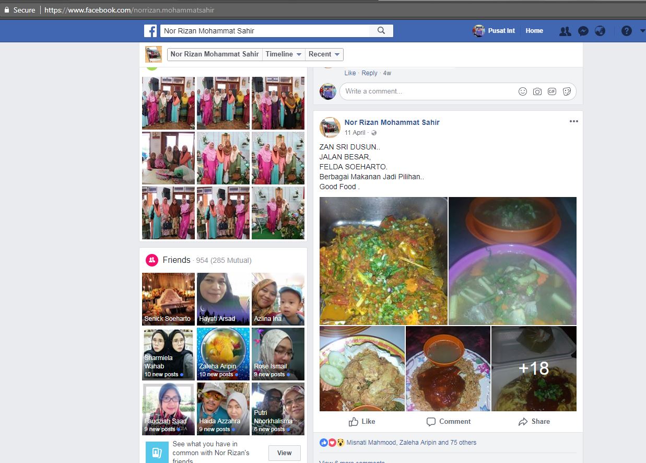The height and width of the screenshot is (463, 646).
Task: Open friend Azlina Ina
Action: click(x=278, y=299)
